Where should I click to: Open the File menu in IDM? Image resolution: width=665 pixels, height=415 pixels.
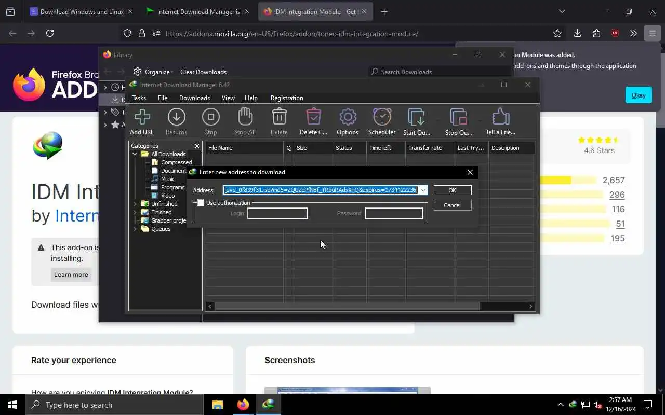tap(163, 98)
